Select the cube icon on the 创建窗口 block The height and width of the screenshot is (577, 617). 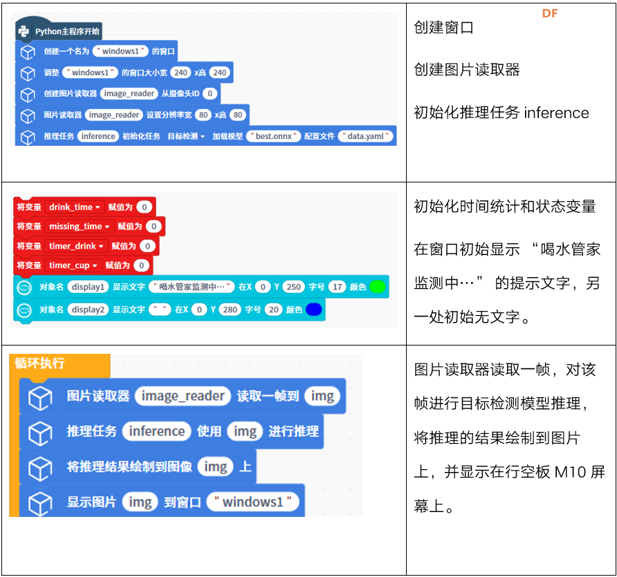coord(26,51)
